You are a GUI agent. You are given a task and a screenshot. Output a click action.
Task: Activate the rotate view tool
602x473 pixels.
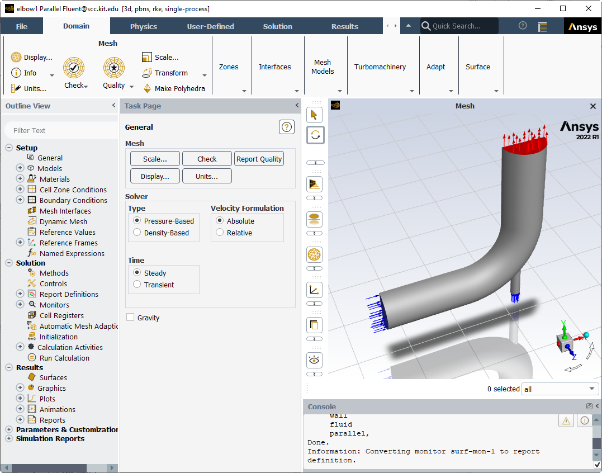(x=315, y=135)
